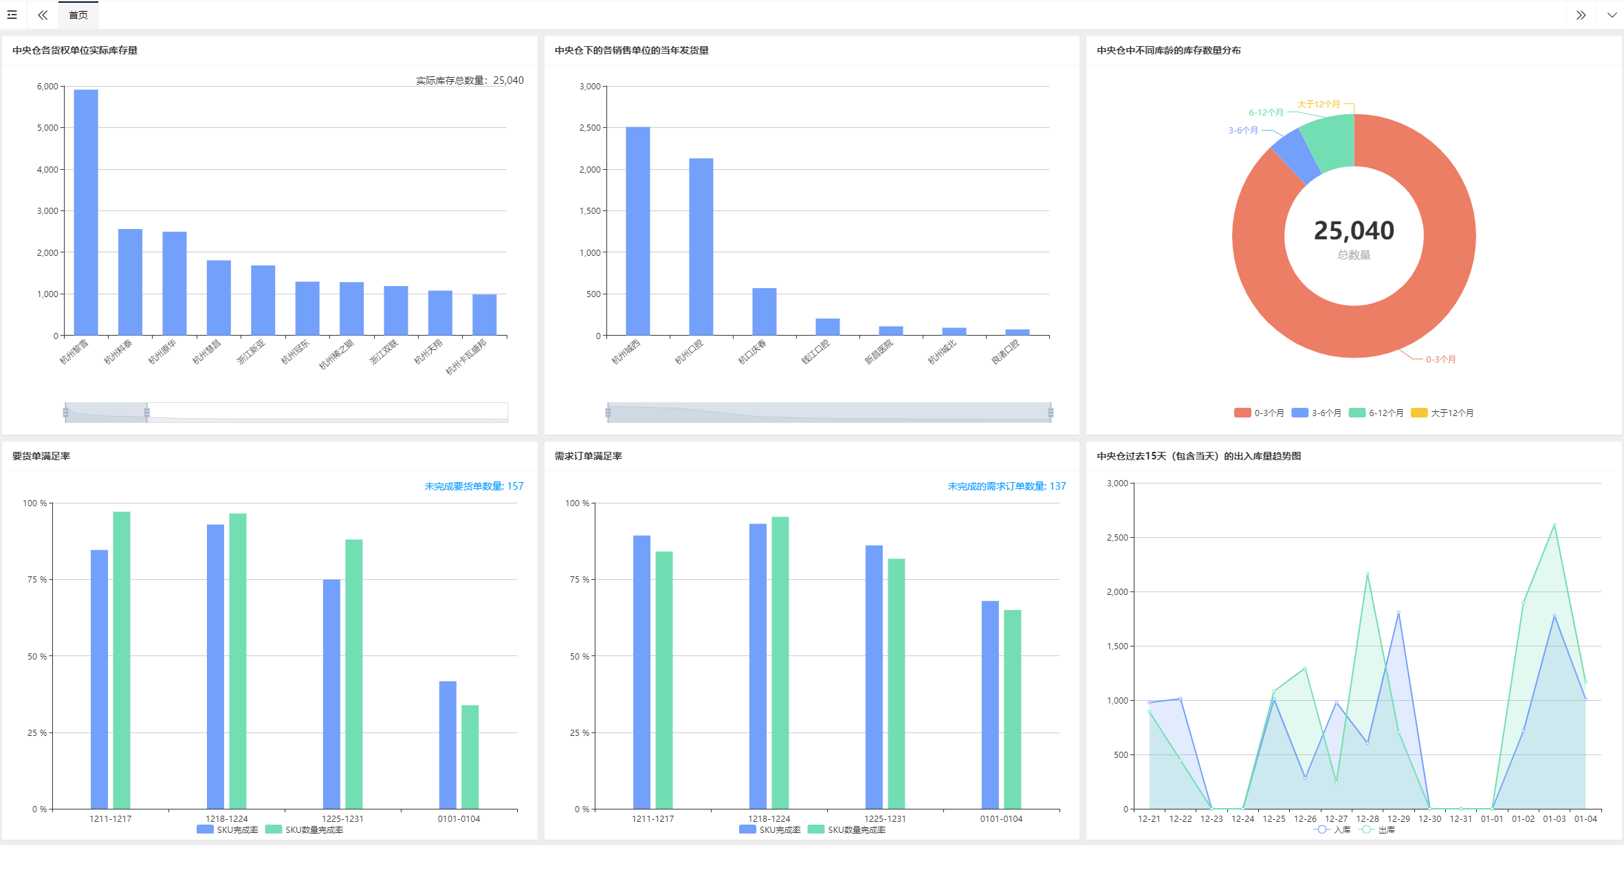Click the 0101-0104 axis label in 需求订单满足率
This screenshot has width=1624, height=870.
[x=1001, y=818]
